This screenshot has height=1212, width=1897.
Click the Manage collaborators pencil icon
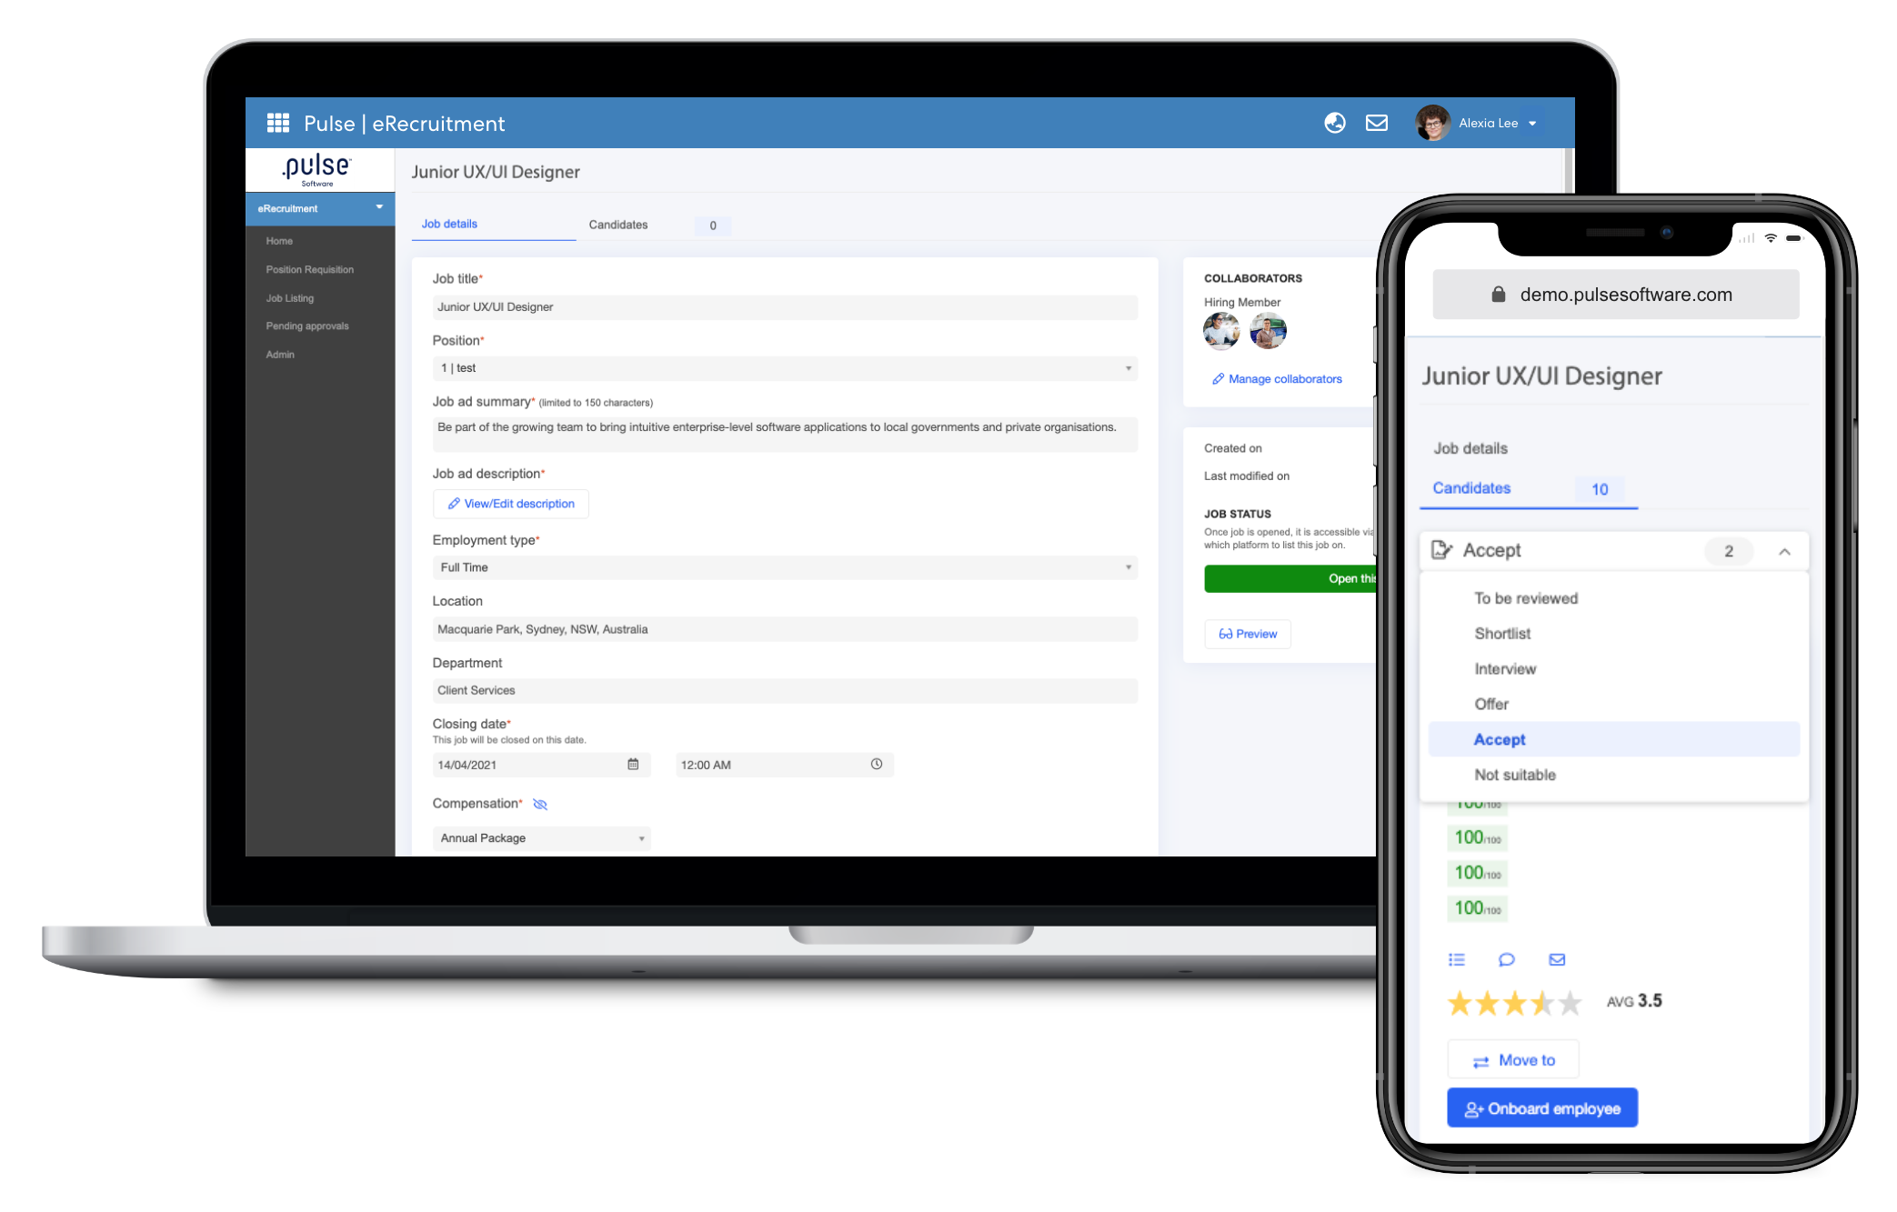[1214, 380]
